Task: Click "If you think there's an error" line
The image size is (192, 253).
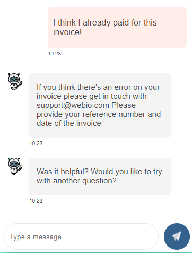Action: click(76, 87)
